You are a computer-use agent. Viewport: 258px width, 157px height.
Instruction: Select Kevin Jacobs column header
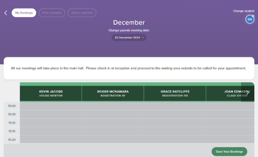click(x=51, y=93)
